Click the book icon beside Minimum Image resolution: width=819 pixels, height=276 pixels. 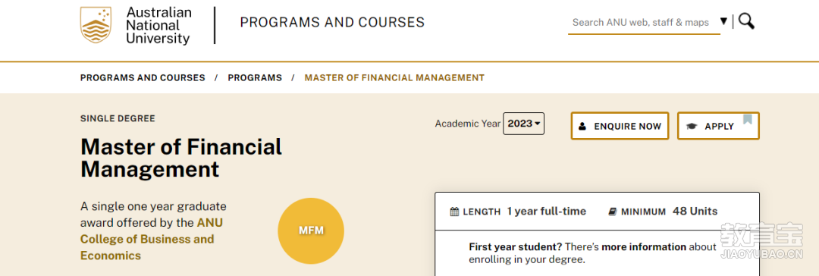pyautogui.click(x=613, y=212)
